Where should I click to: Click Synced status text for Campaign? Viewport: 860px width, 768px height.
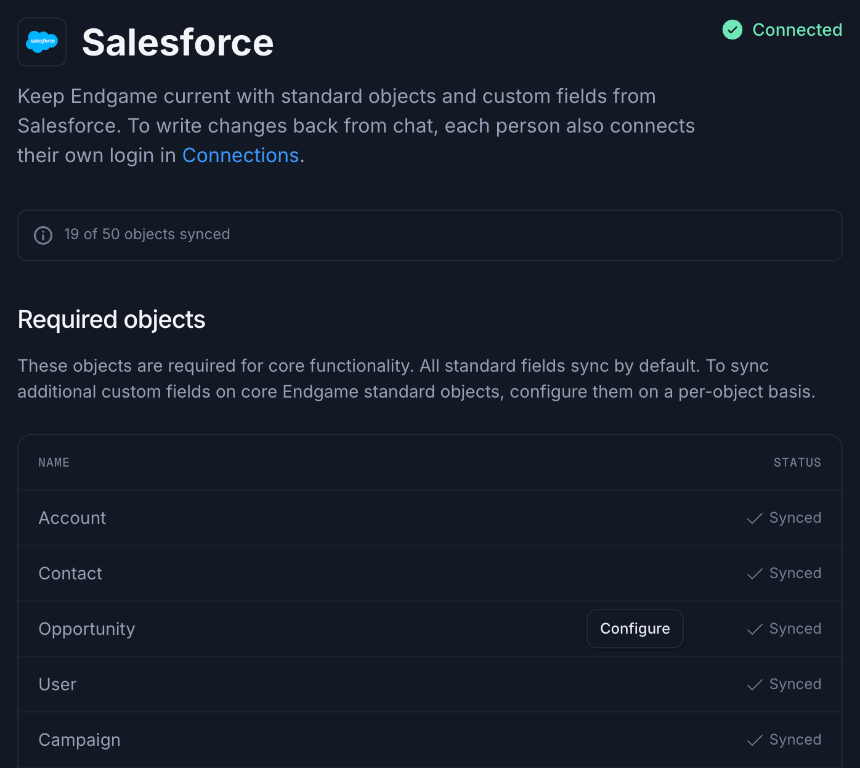[x=795, y=740]
